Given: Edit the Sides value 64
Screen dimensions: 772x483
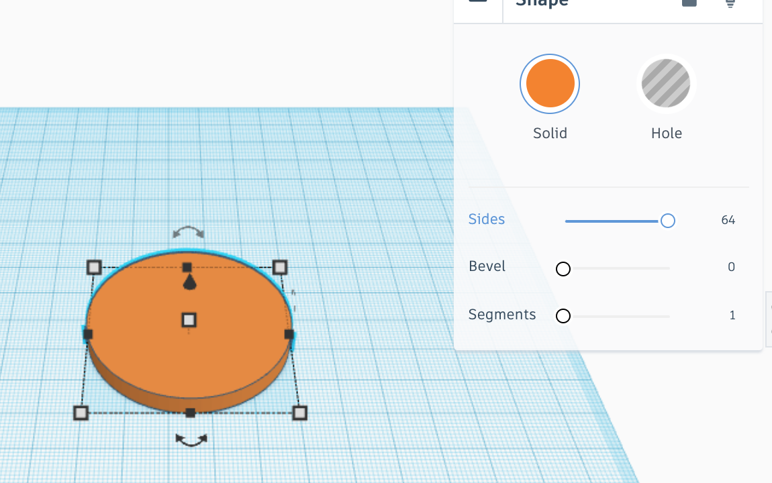Looking at the screenshot, I should (728, 220).
